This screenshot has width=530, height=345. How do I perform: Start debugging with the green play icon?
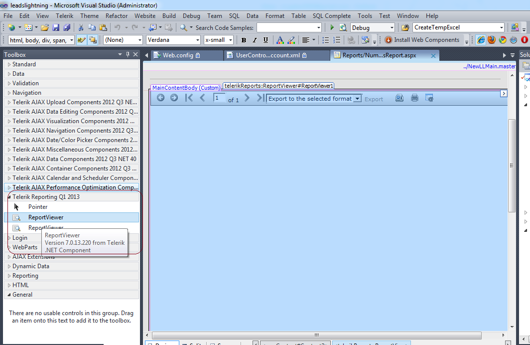[332, 28]
